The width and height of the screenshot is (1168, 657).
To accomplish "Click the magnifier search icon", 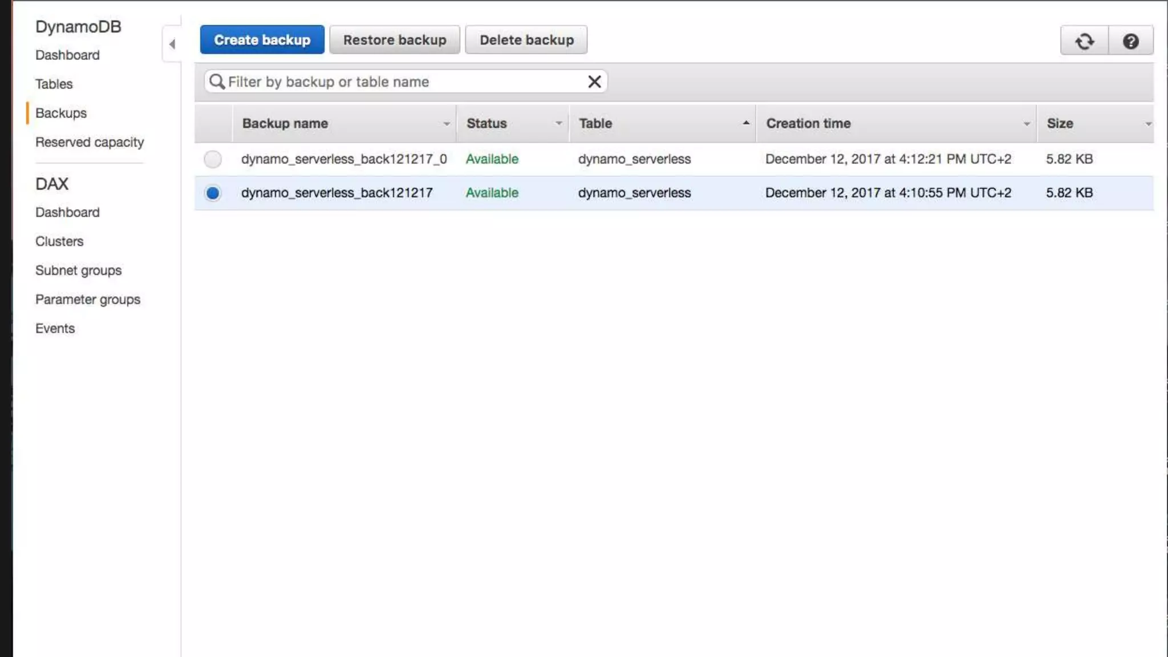I will point(217,82).
